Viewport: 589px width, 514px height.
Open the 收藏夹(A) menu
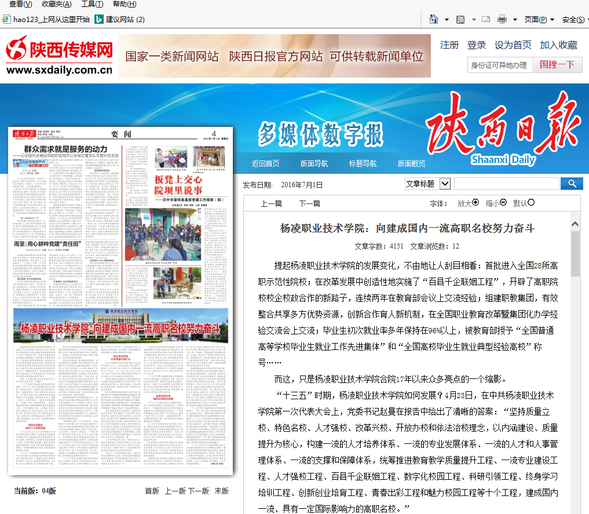point(56,4)
